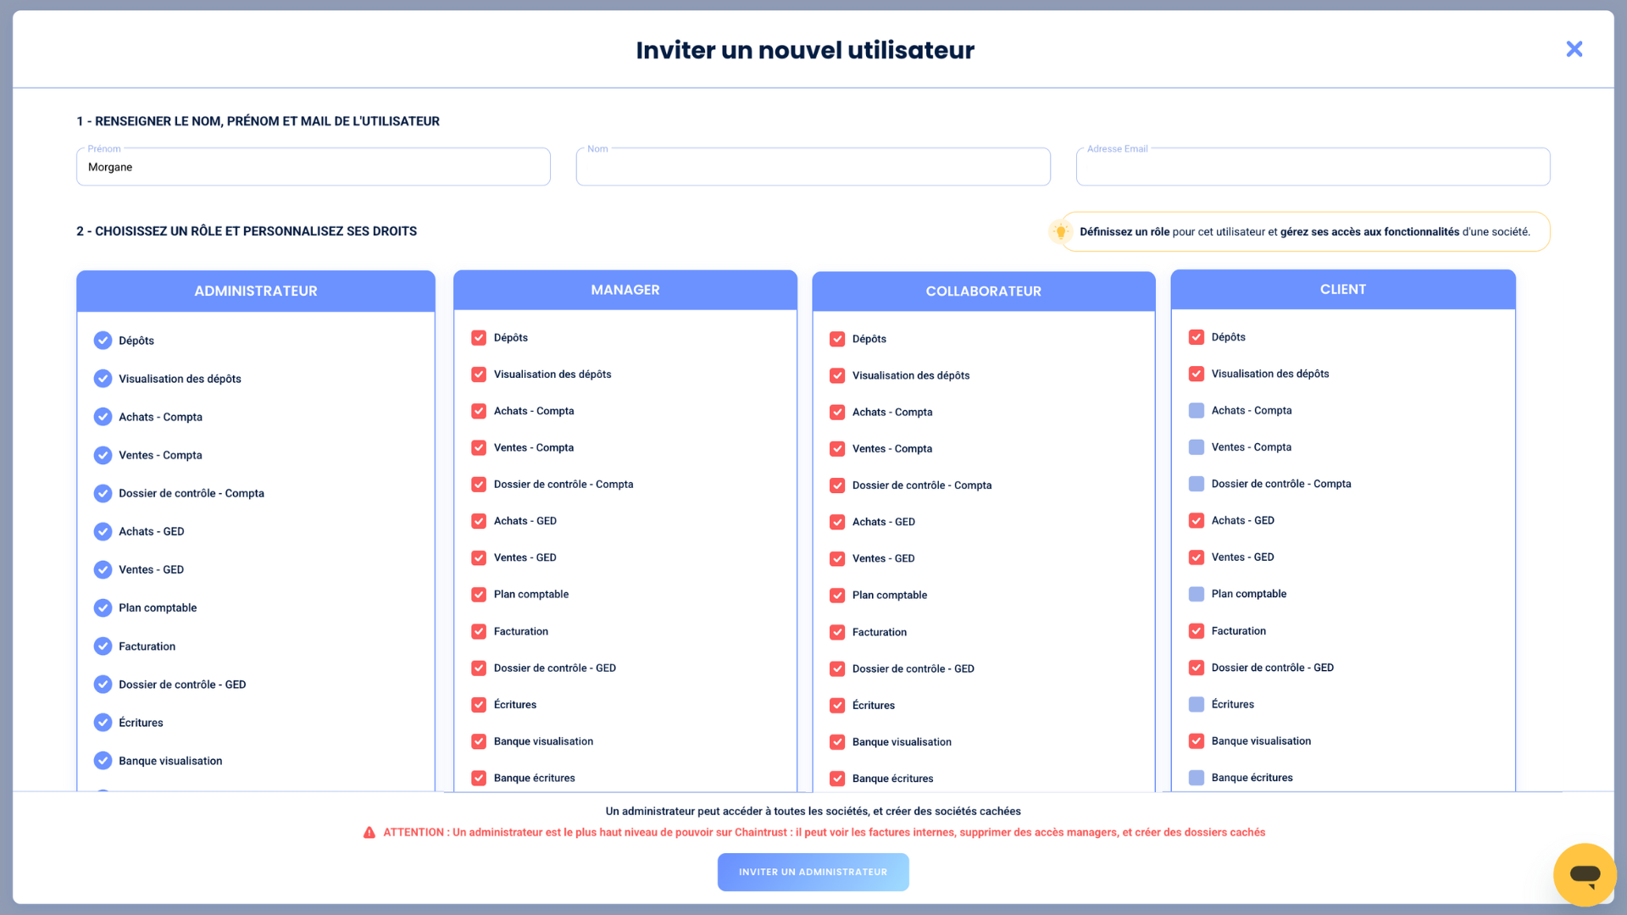Viewport: 1627px width, 915px height.
Task: Uncheck Manager Dossier de contrôle - GED
Action: (x=479, y=668)
